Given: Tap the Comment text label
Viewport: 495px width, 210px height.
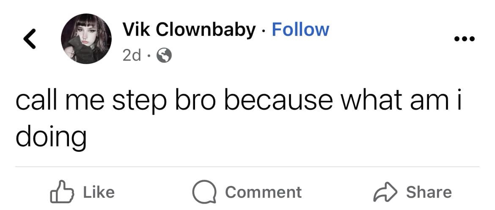Looking at the screenshot, I should (263, 192).
